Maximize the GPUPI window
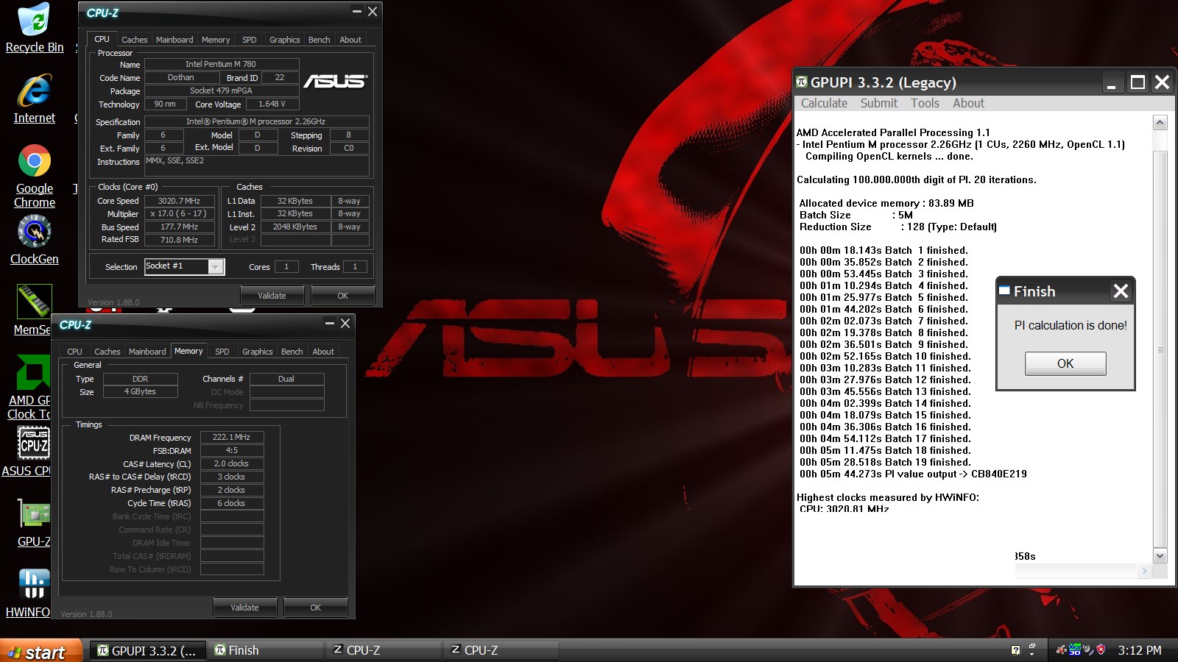The height and width of the screenshot is (662, 1178). tap(1138, 82)
